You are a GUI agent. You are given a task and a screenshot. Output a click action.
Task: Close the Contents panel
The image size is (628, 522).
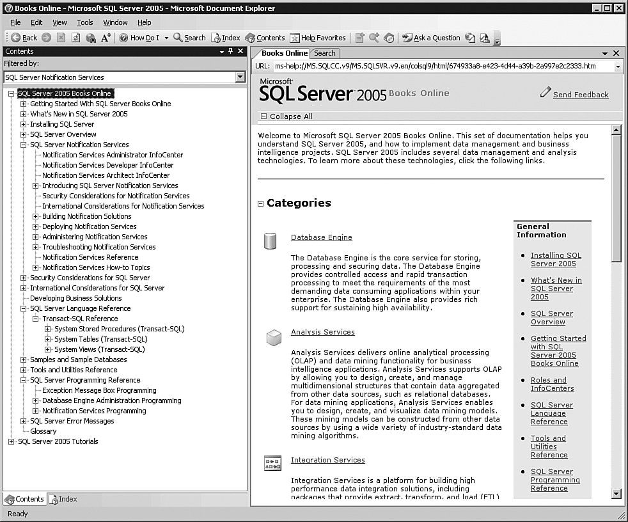(240, 51)
